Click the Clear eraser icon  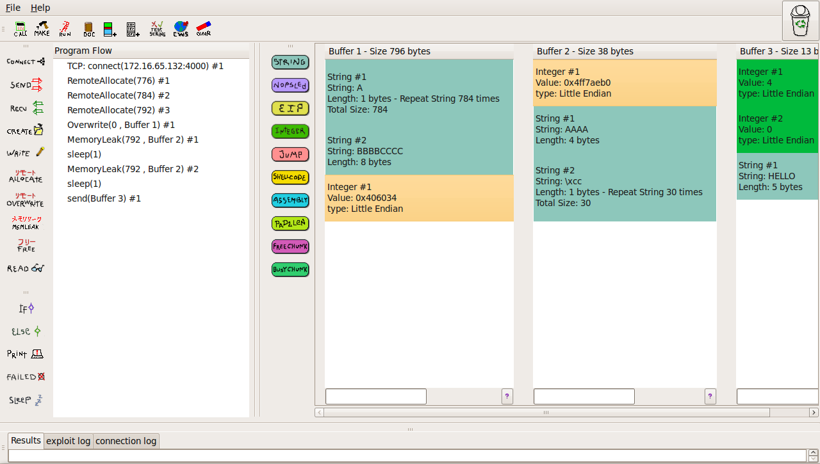click(204, 29)
